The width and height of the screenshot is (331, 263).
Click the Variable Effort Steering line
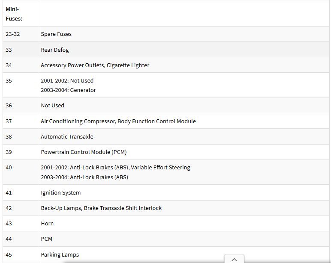(x=115, y=167)
